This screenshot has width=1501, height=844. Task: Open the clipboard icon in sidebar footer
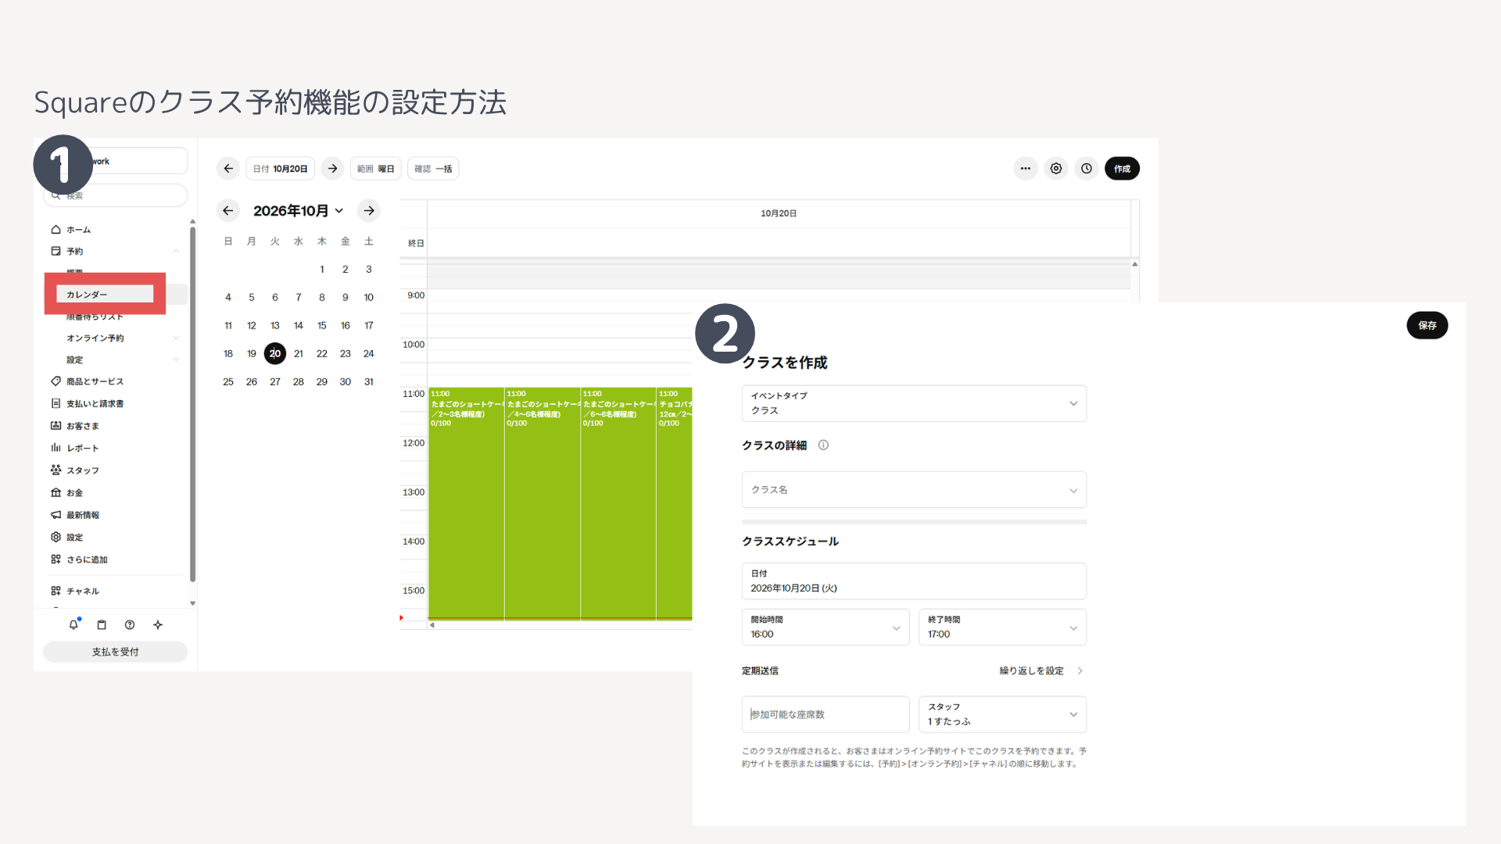102,625
